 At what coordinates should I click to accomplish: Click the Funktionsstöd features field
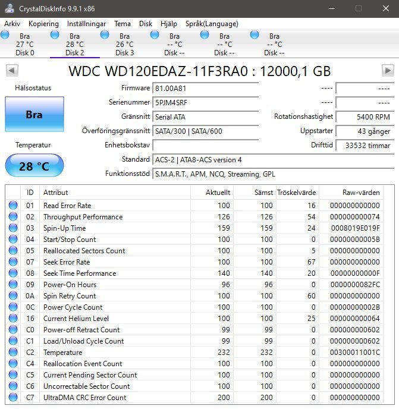tap(273, 174)
